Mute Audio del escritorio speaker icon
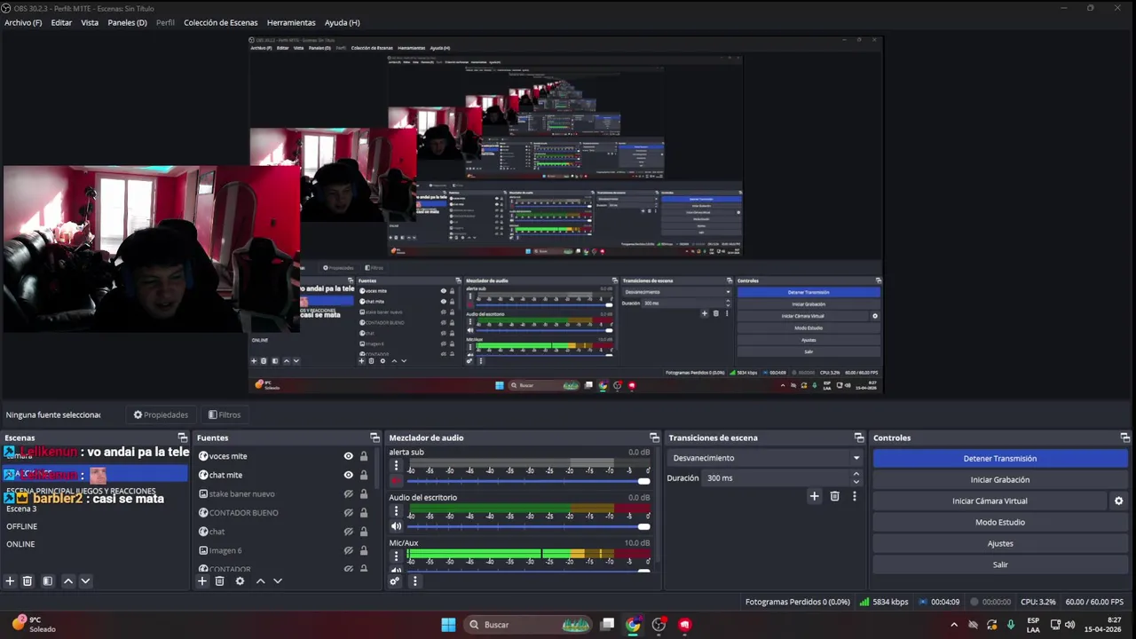The image size is (1136, 639). [396, 526]
